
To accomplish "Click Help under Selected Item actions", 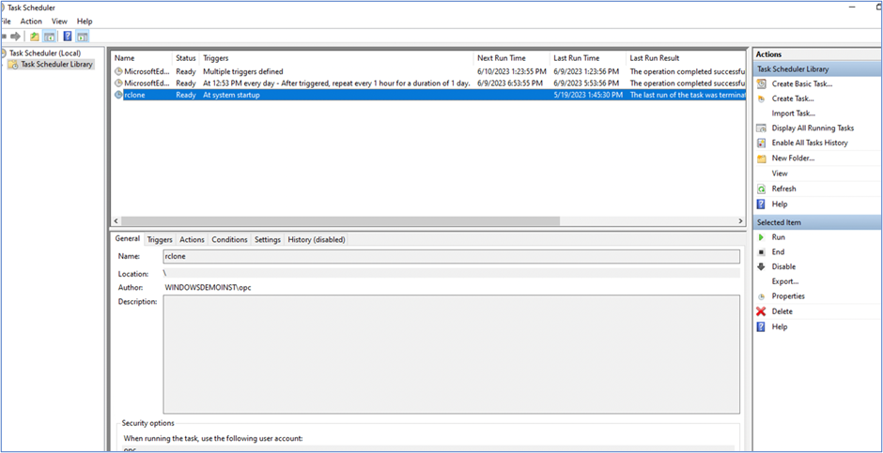I will [780, 326].
